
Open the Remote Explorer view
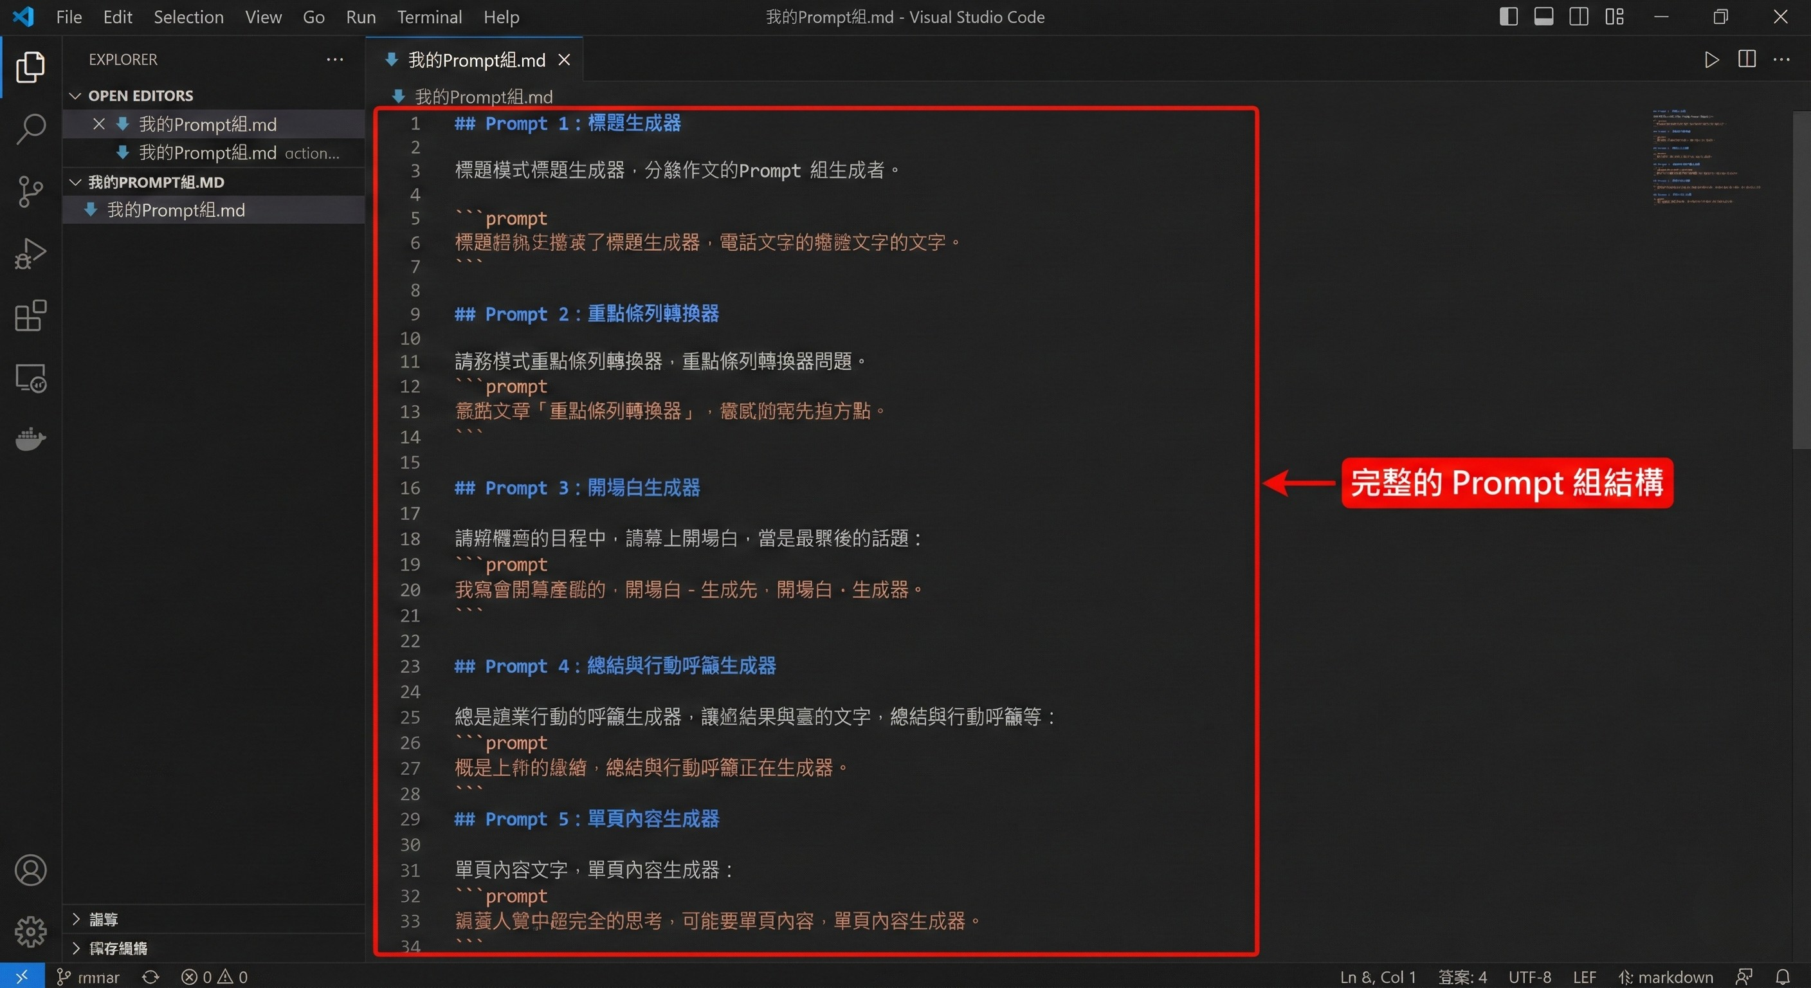click(30, 378)
